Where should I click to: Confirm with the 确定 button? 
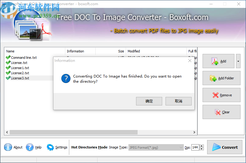[149, 101]
